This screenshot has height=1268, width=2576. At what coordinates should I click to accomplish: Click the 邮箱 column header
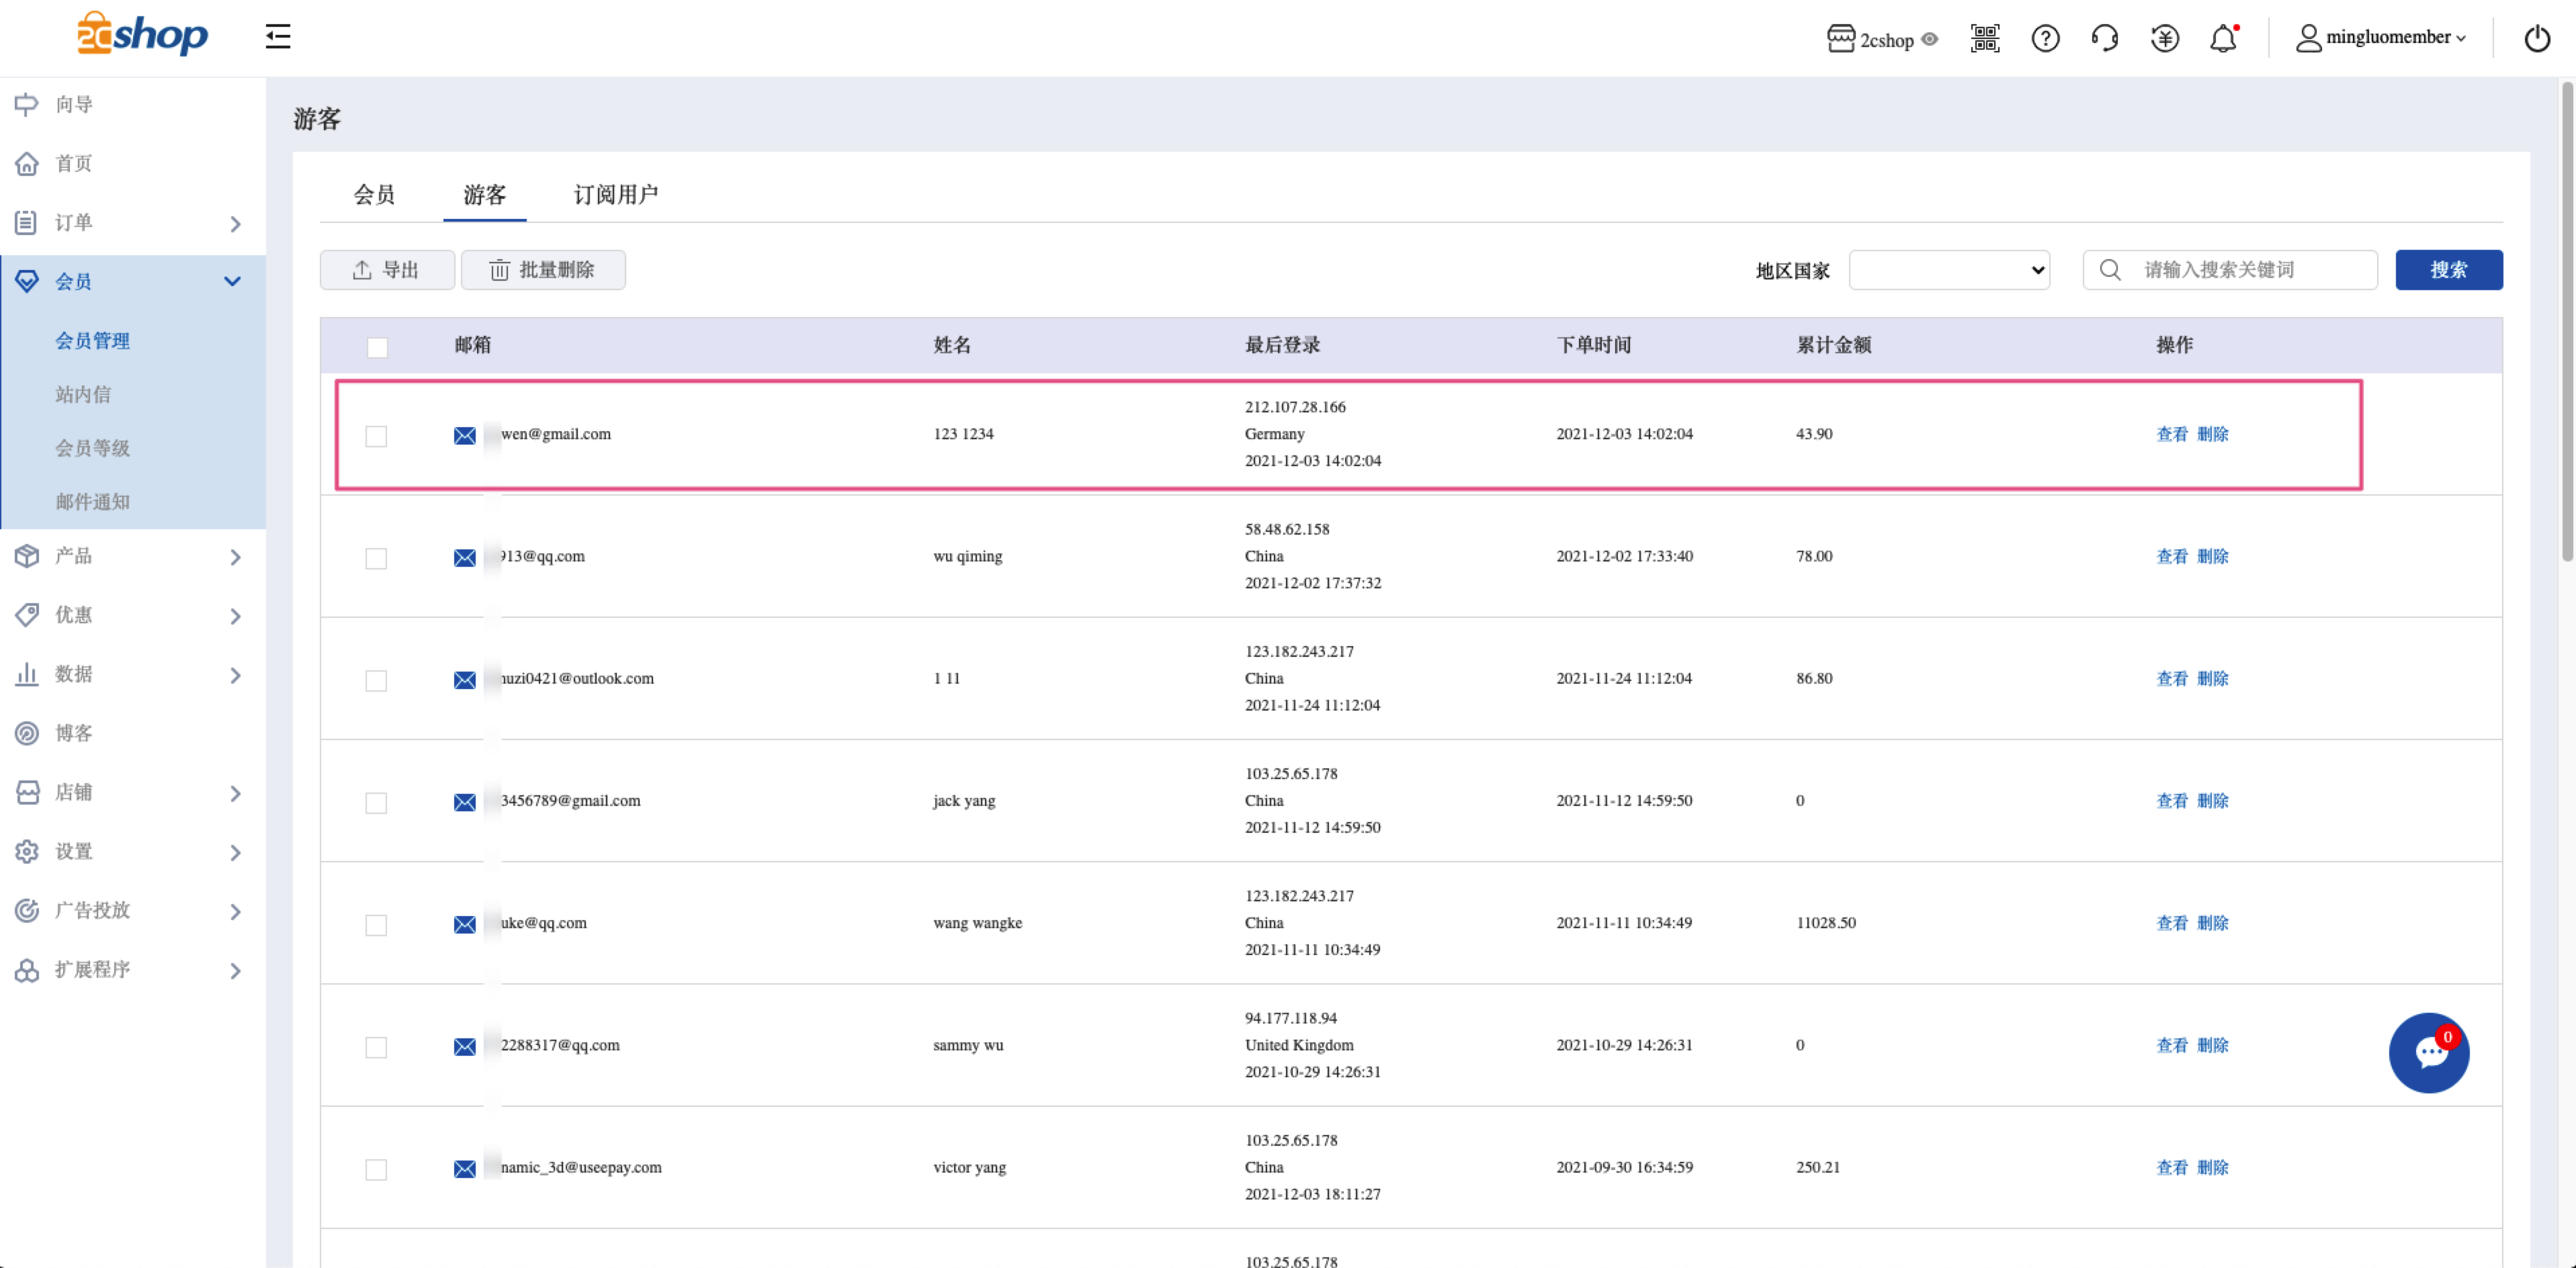click(473, 345)
